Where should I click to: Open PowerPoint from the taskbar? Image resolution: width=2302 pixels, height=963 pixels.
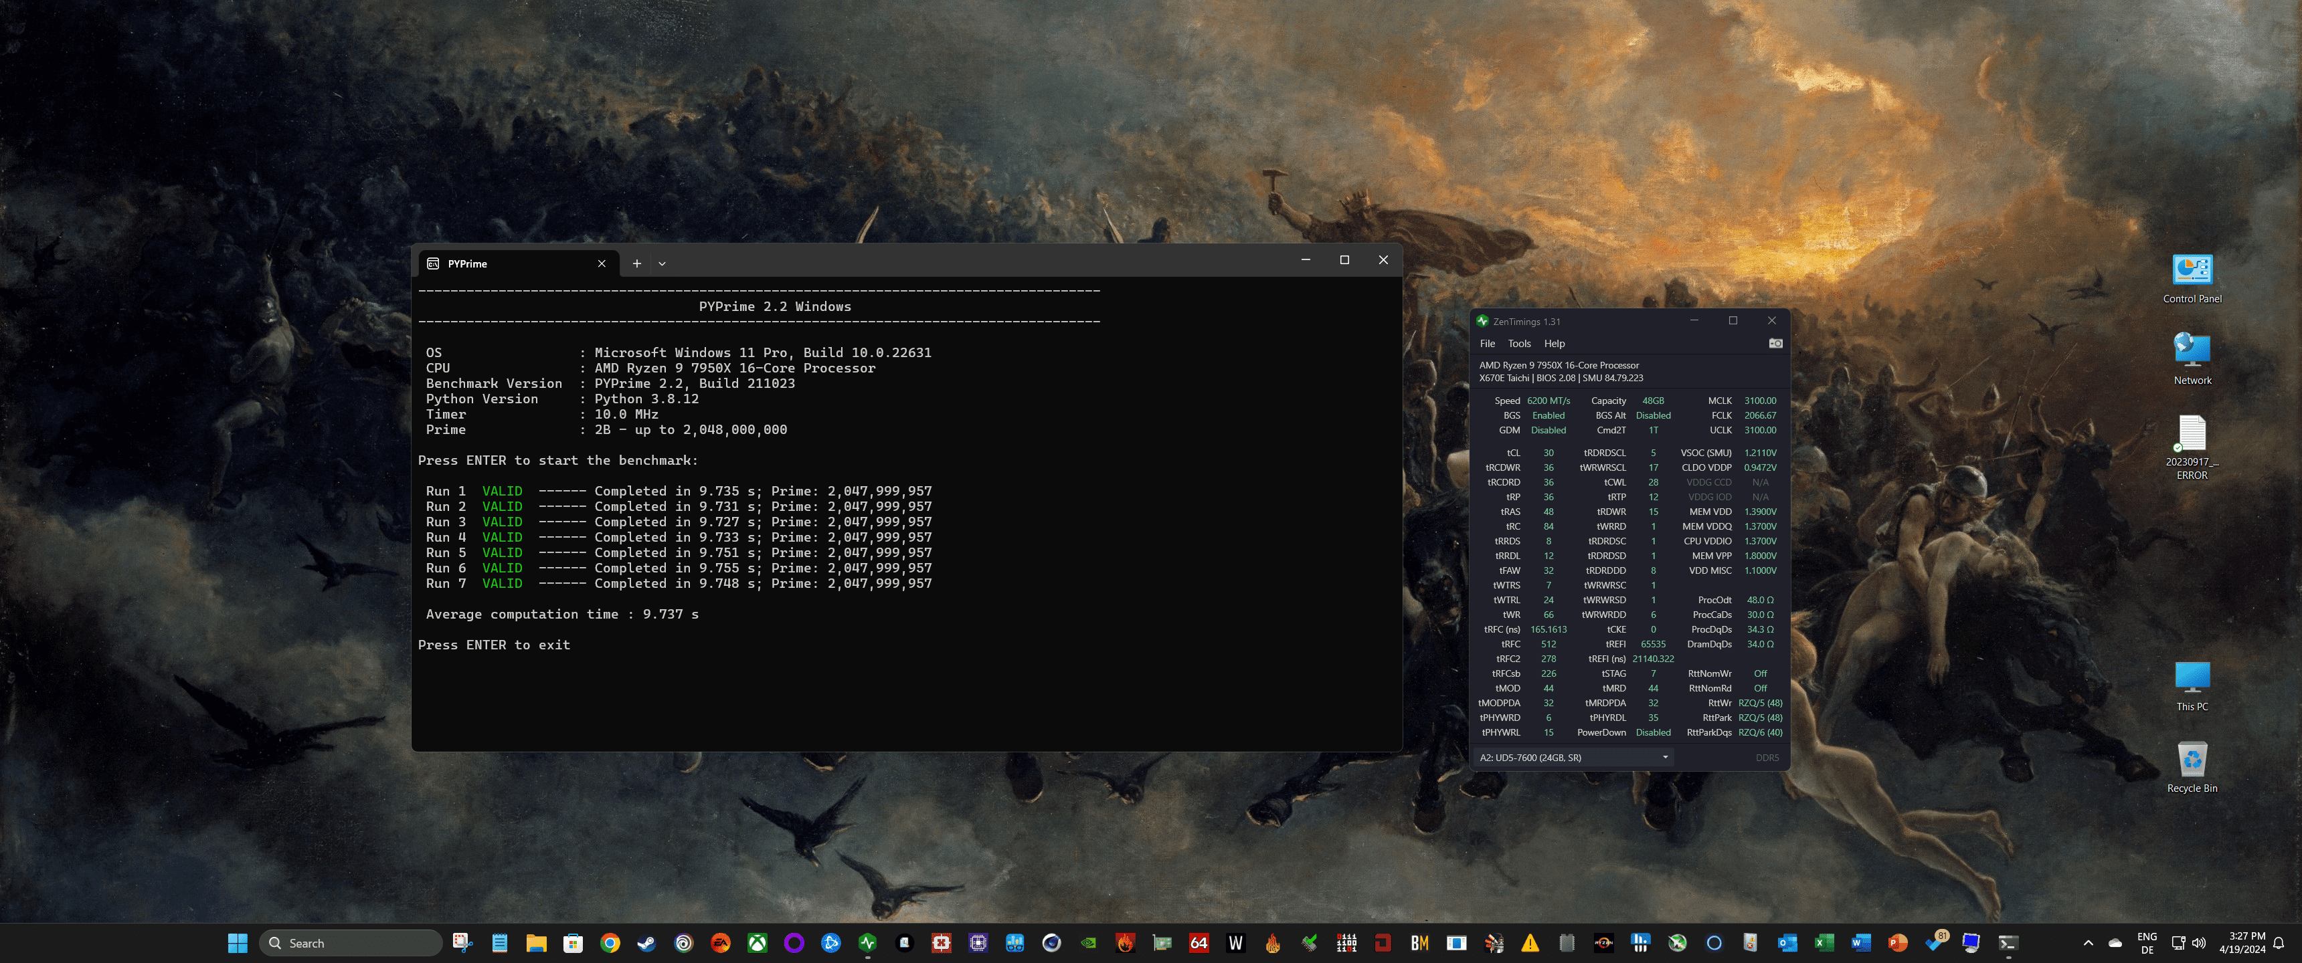[1897, 942]
